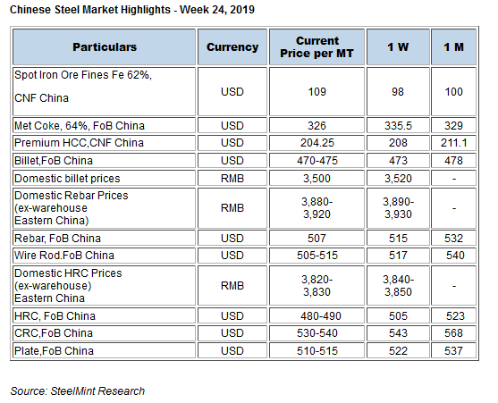Image resolution: width=498 pixels, height=403 pixels.
Task: Click the HRC, FoB China cell
Action: tap(105, 316)
